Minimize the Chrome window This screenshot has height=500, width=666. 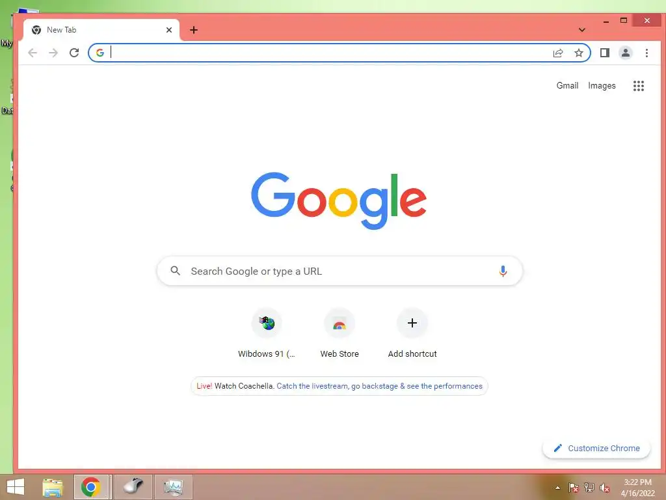pos(606,21)
